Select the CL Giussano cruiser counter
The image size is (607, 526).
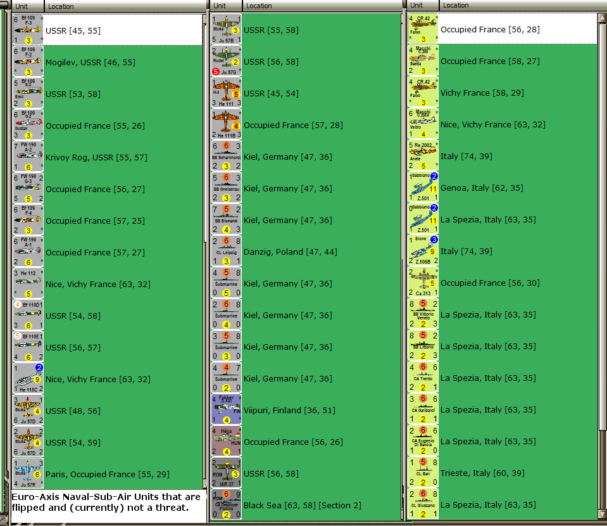(x=423, y=504)
